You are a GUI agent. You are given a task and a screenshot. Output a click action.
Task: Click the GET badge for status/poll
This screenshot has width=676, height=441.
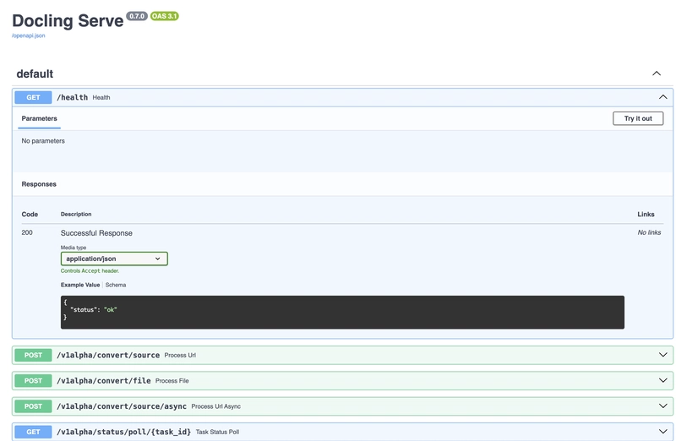(x=33, y=432)
